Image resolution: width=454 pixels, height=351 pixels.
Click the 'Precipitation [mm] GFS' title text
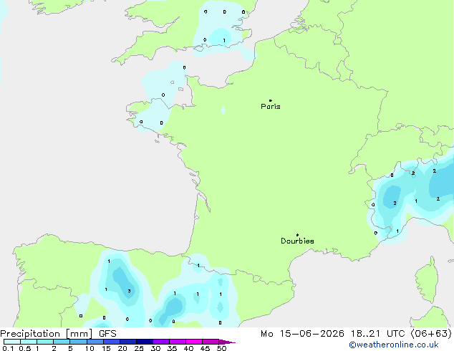58,334
